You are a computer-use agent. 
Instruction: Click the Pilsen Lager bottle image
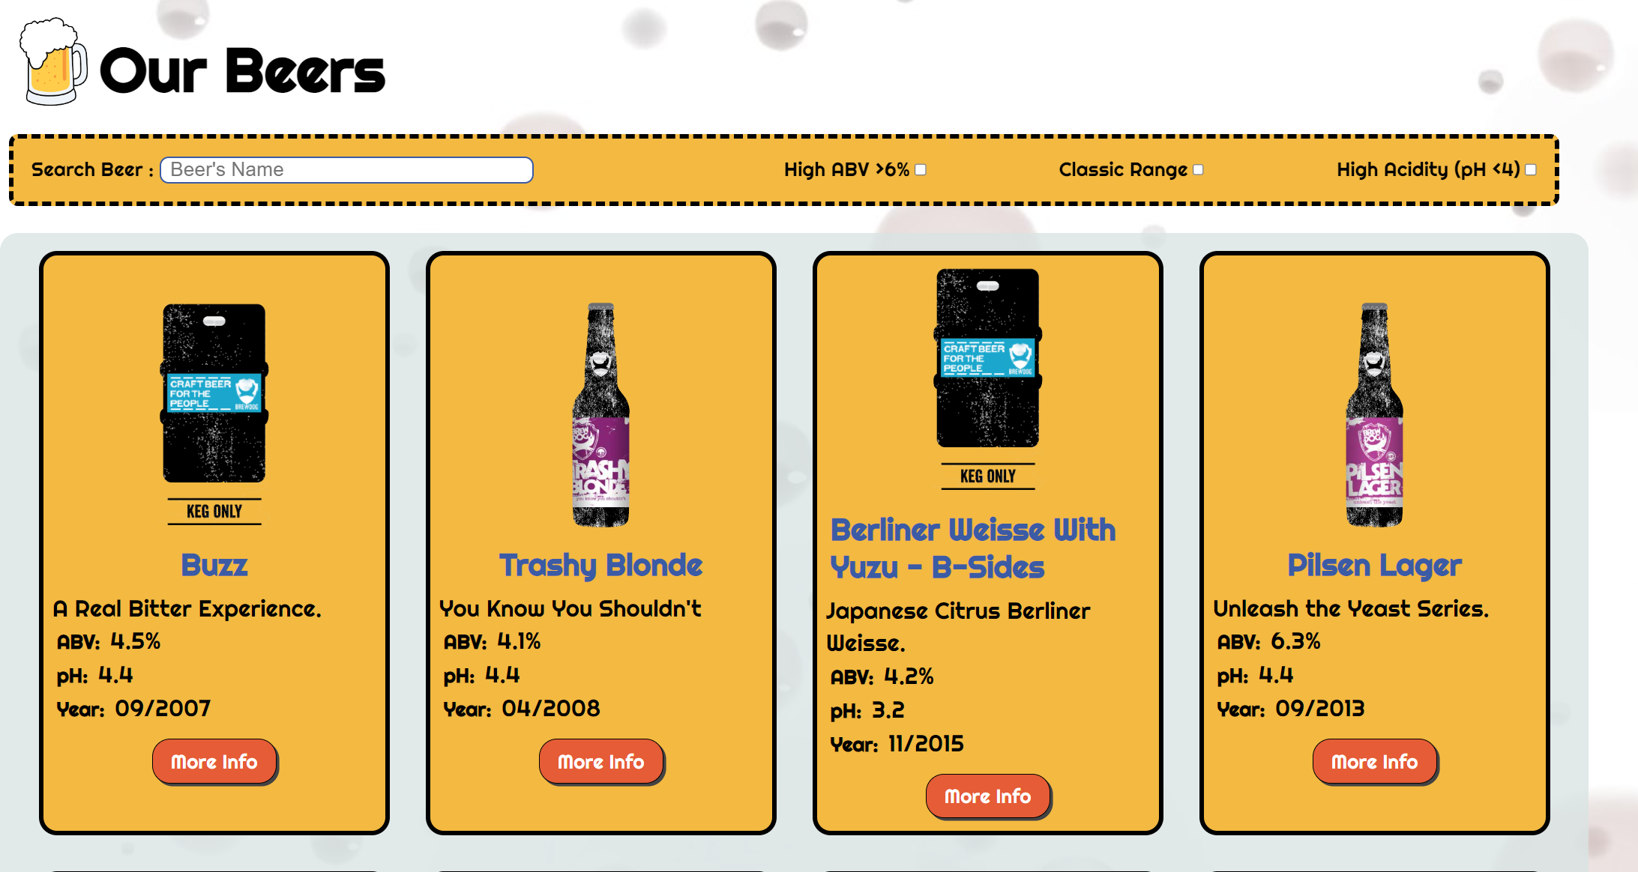(x=1374, y=414)
